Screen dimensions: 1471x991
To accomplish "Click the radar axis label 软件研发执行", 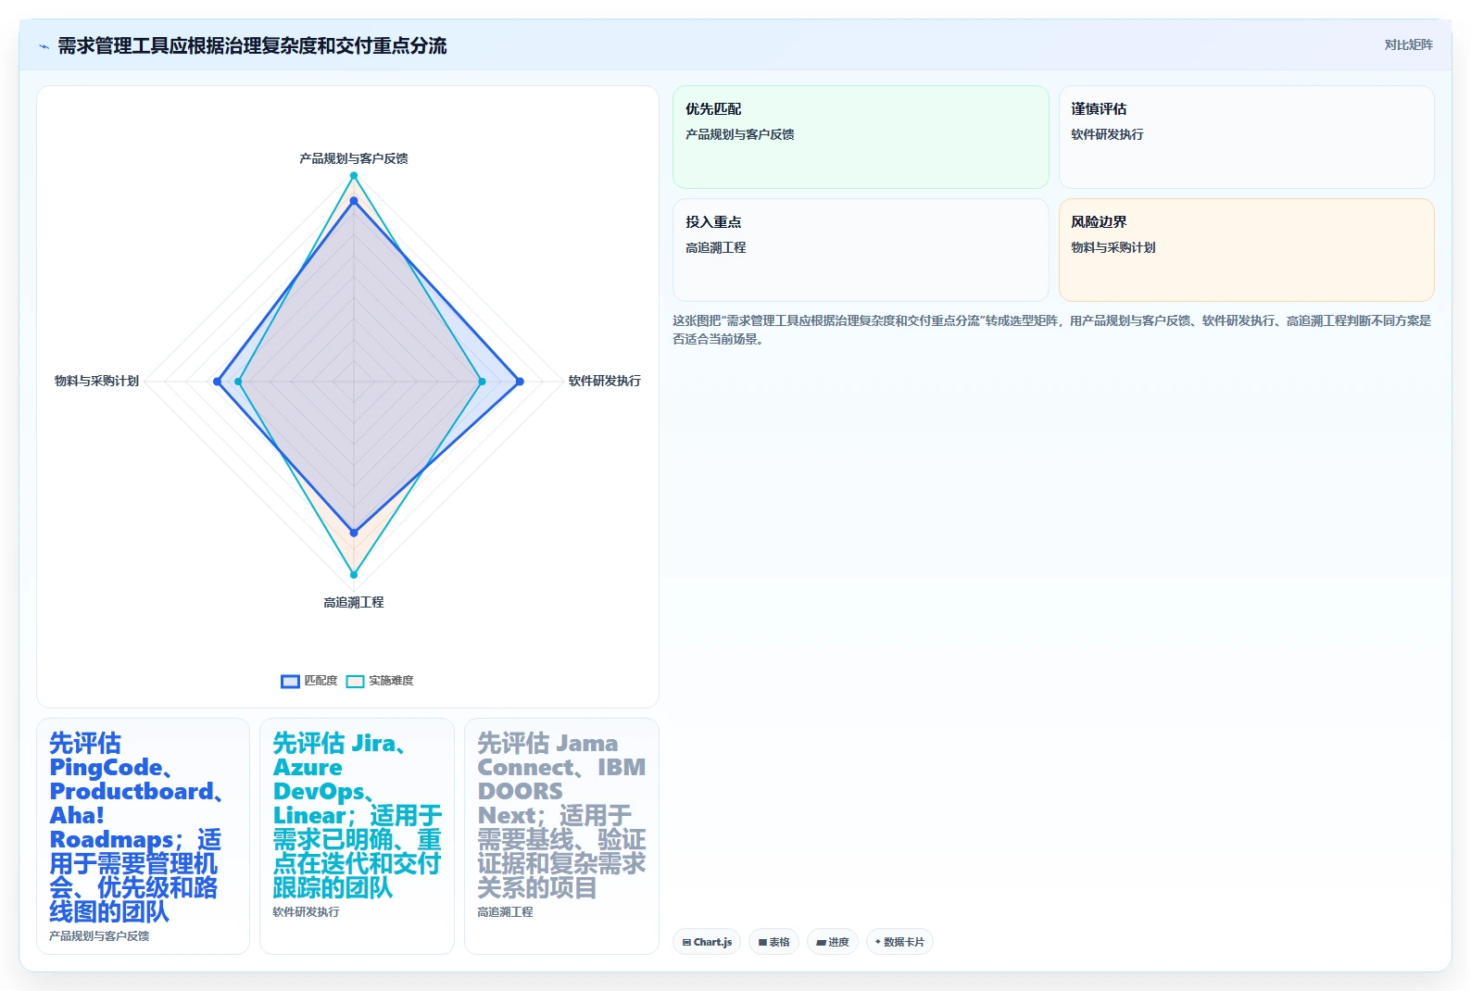I will pos(604,381).
